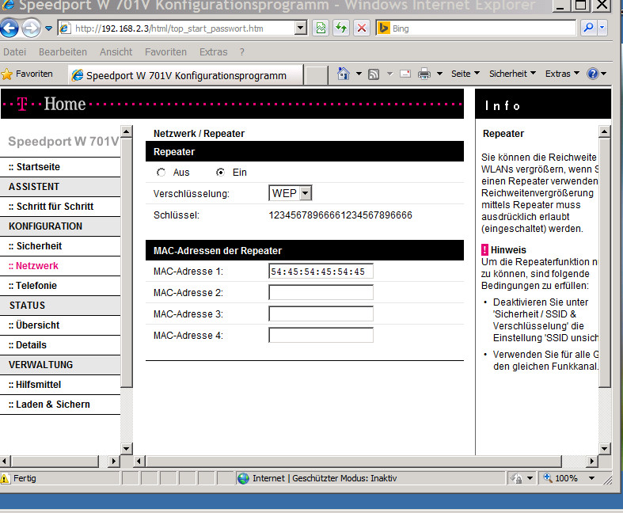Image resolution: width=623 pixels, height=513 pixels.
Task: Select the Aus repeater radio button
Action: pyautogui.click(x=161, y=173)
